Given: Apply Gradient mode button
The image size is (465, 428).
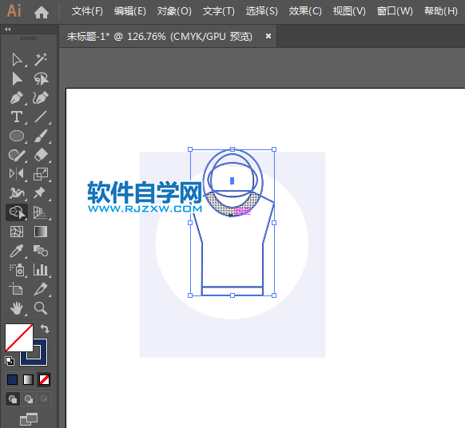Looking at the screenshot, I should tap(29, 379).
